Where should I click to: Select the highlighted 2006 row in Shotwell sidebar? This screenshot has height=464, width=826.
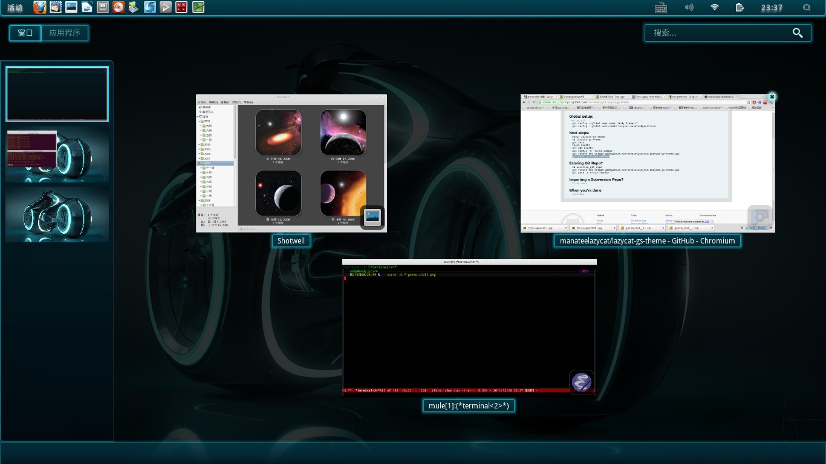(x=215, y=163)
